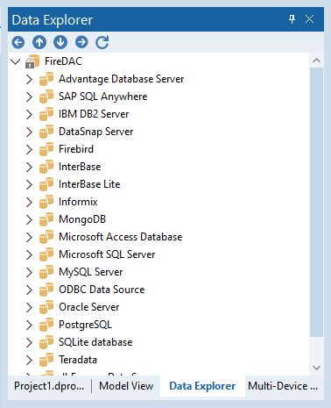Expand the Oracle Server node

click(x=29, y=307)
